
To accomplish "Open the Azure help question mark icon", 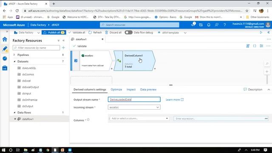I will (225, 25).
